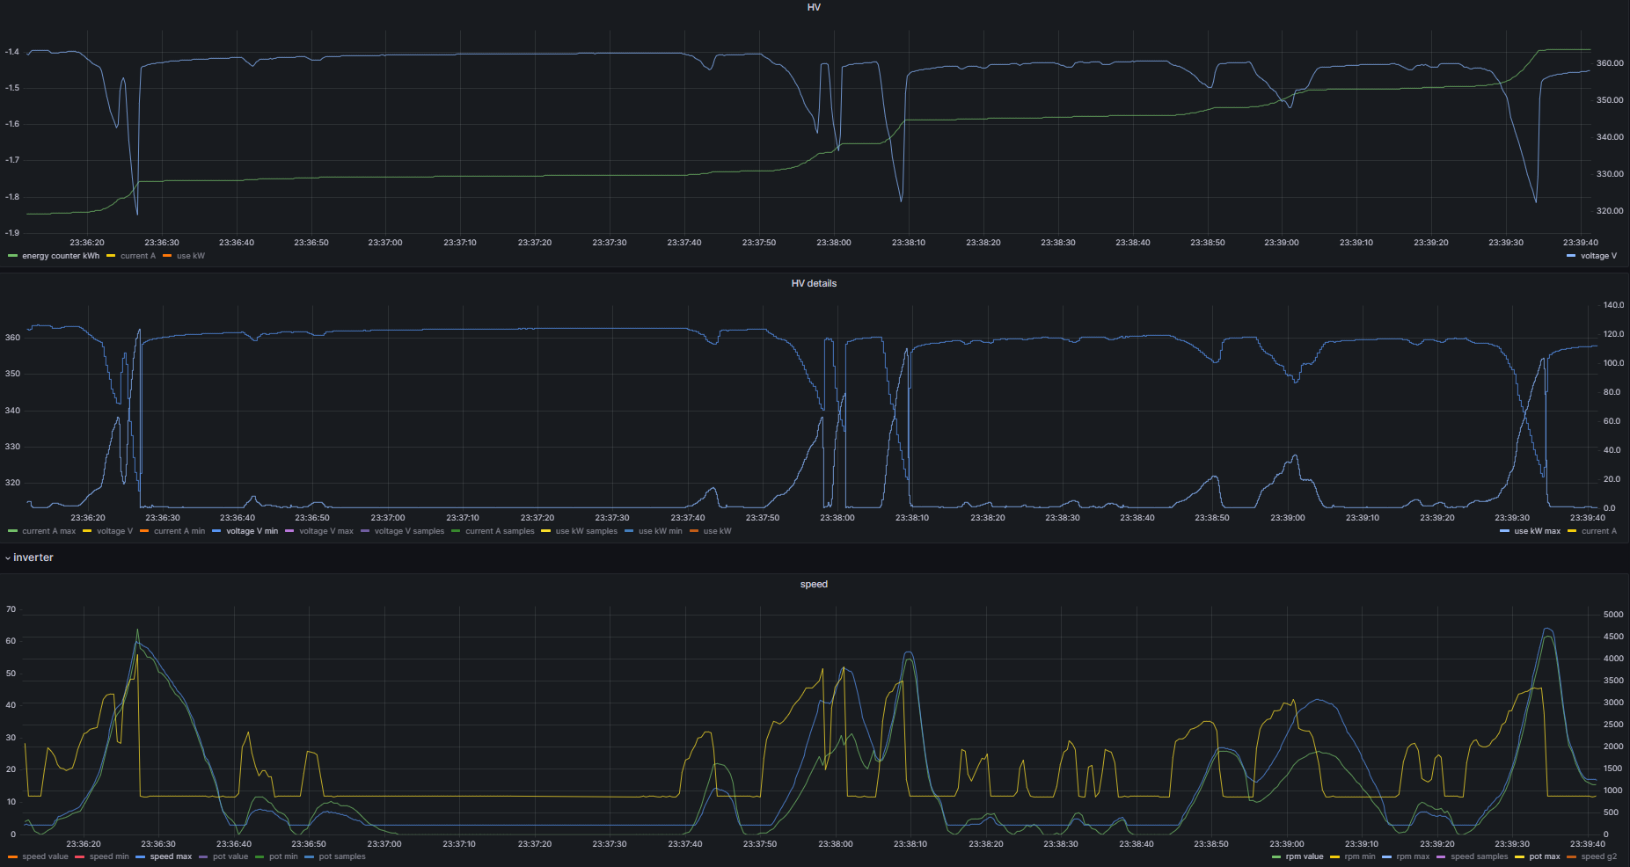This screenshot has width=1630, height=867.
Task: Click the blue swatch beside speed max
Action: pos(141,856)
